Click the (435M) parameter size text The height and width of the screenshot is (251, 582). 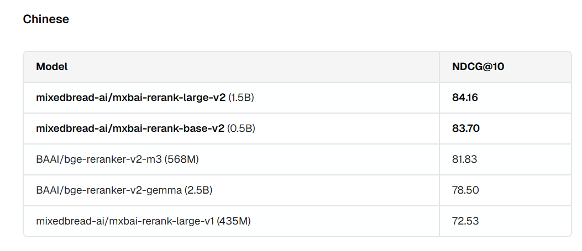pyautogui.click(x=234, y=221)
